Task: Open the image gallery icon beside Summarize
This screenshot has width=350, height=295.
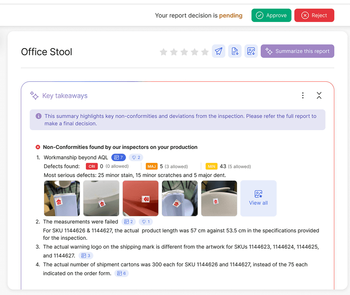Action: point(251,51)
